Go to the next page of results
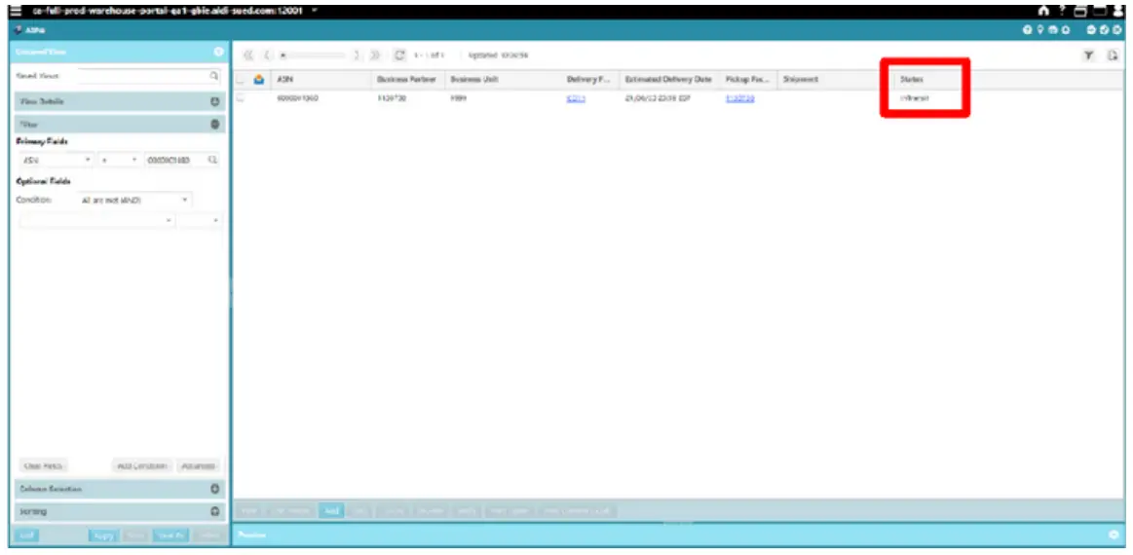This screenshot has height=555, width=1133. [x=357, y=55]
